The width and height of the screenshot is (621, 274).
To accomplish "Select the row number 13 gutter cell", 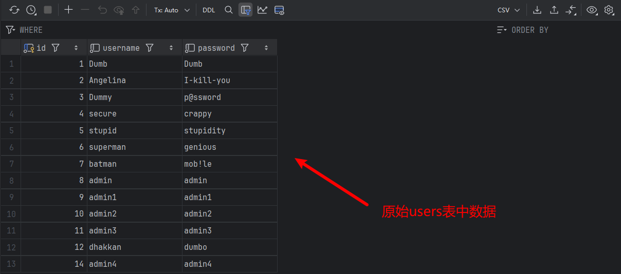I will coord(11,264).
